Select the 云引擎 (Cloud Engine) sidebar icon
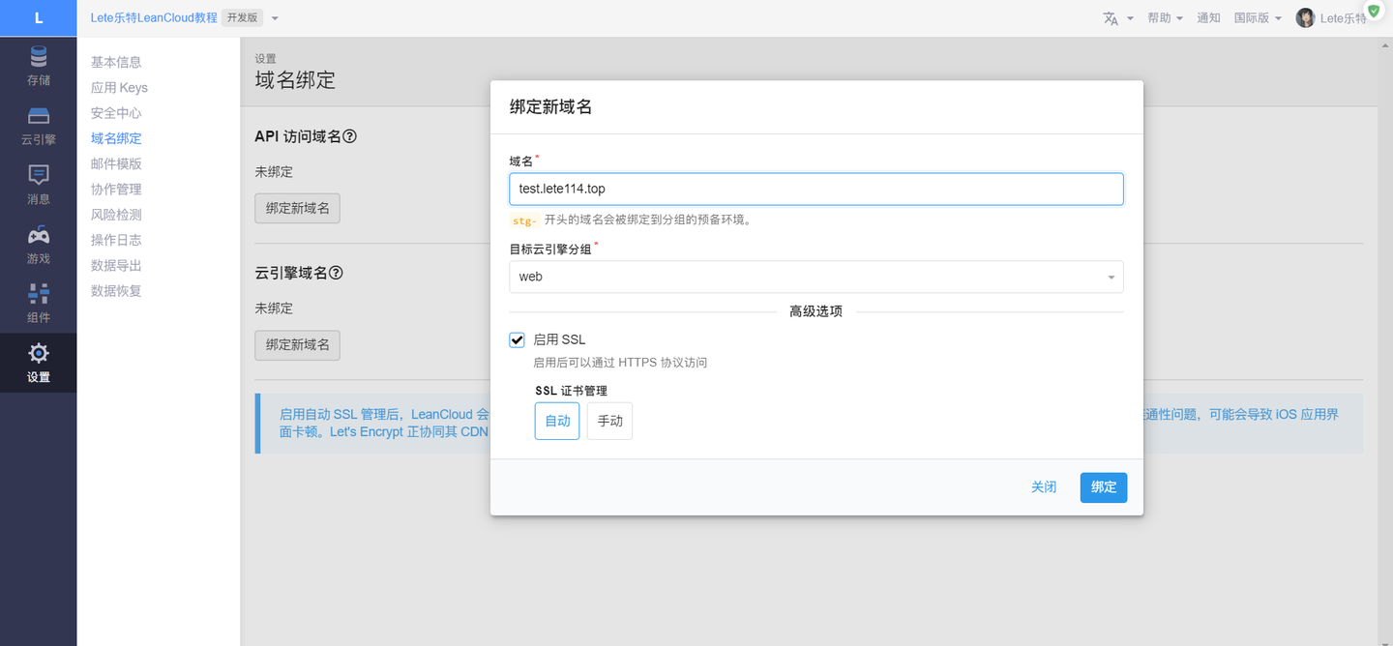Viewport: 1393px width, 646px height. point(38,126)
